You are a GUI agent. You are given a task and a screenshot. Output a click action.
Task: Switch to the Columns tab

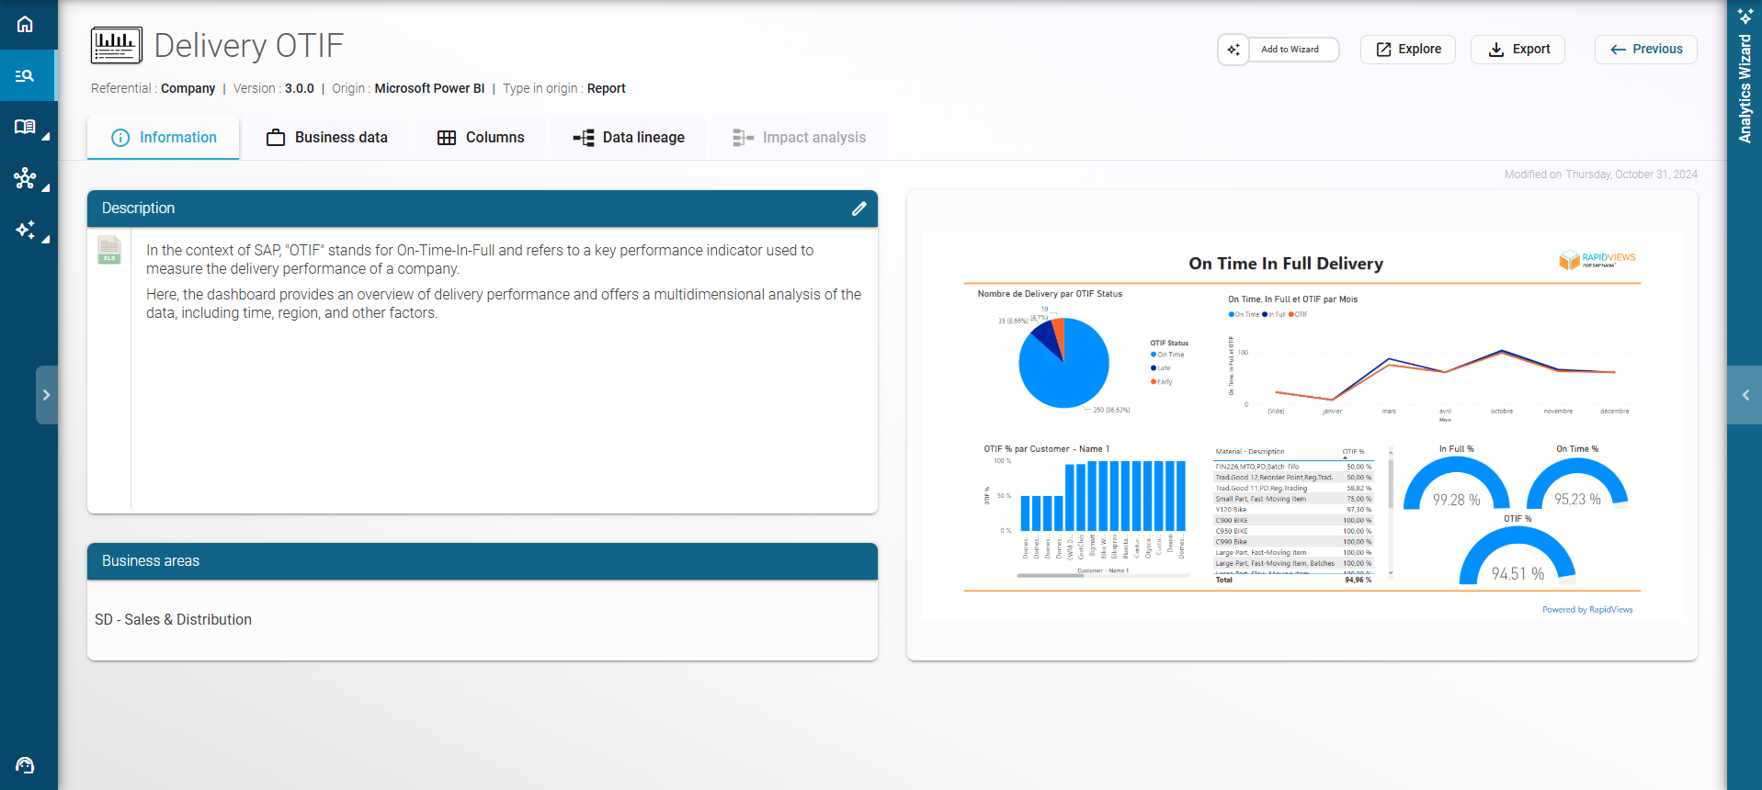[x=481, y=138]
